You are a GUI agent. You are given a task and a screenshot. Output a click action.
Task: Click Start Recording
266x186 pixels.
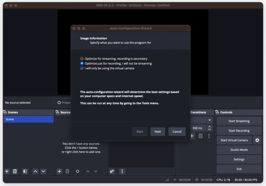click(239, 130)
